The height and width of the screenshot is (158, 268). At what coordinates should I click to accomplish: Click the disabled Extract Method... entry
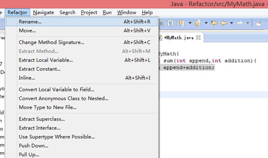click(82, 51)
